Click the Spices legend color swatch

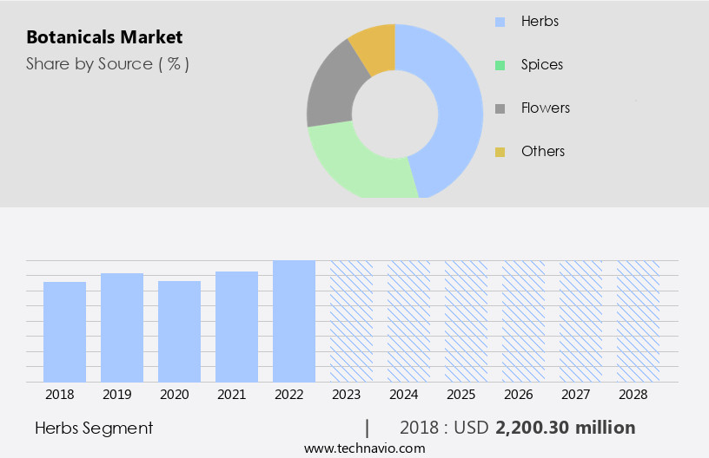pyautogui.click(x=500, y=65)
